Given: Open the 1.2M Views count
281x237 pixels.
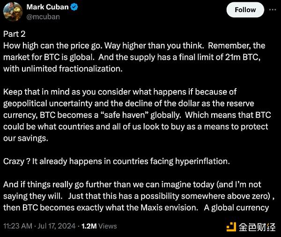Looking at the screenshot, I should click(99, 226).
